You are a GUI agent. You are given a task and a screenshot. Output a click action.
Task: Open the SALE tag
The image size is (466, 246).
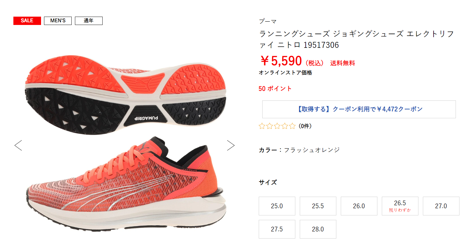pyautogui.click(x=27, y=20)
